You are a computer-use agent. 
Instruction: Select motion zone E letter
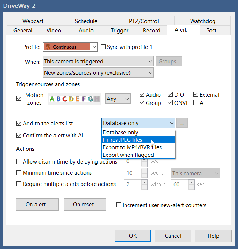click(x=77, y=99)
